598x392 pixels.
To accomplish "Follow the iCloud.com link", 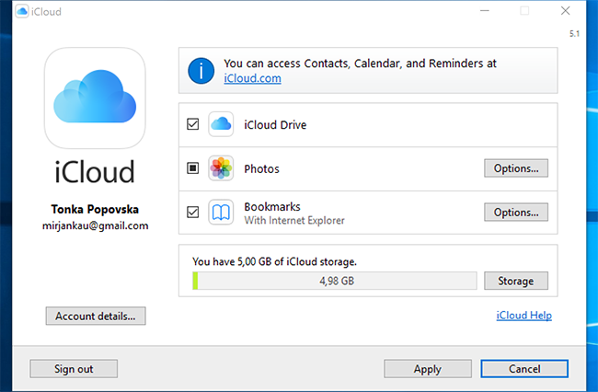I will (x=252, y=79).
